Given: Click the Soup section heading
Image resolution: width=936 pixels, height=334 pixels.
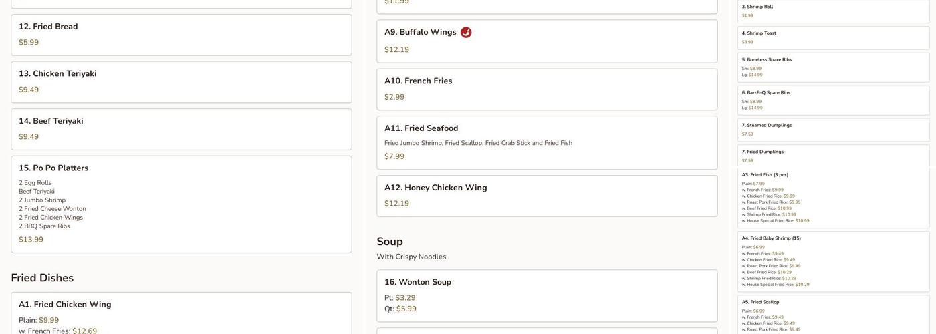Looking at the screenshot, I should [x=390, y=242].
